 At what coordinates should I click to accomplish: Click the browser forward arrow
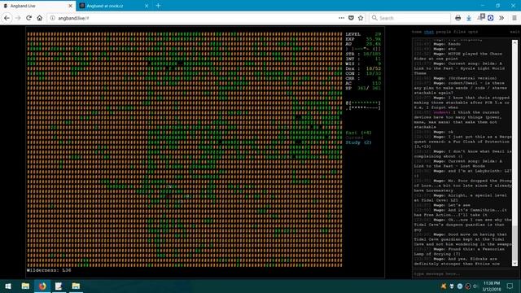click(x=18, y=18)
